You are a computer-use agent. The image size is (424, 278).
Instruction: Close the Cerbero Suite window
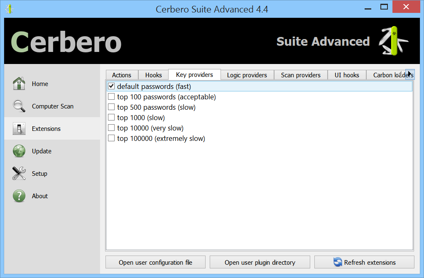coord(406,7)
